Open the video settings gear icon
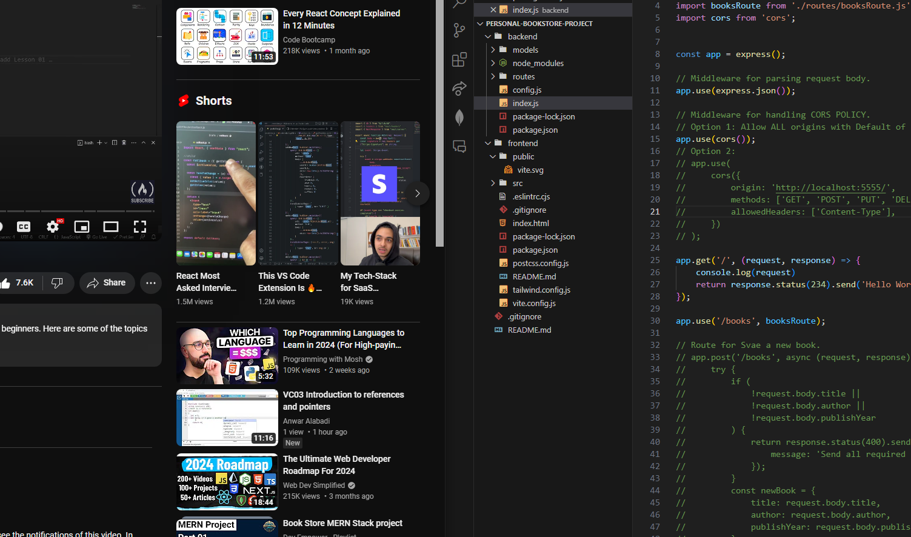 tap(53, 227)
